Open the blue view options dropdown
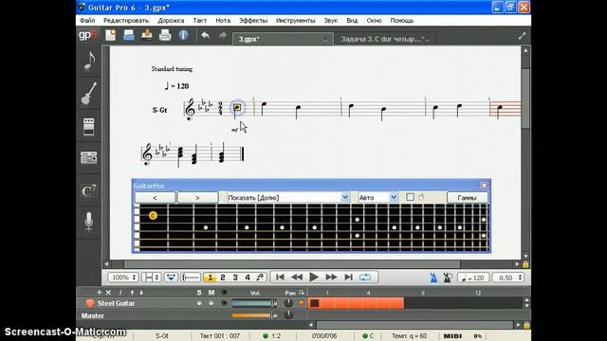Viewport: 607px width, 341px height. (171, 278)
